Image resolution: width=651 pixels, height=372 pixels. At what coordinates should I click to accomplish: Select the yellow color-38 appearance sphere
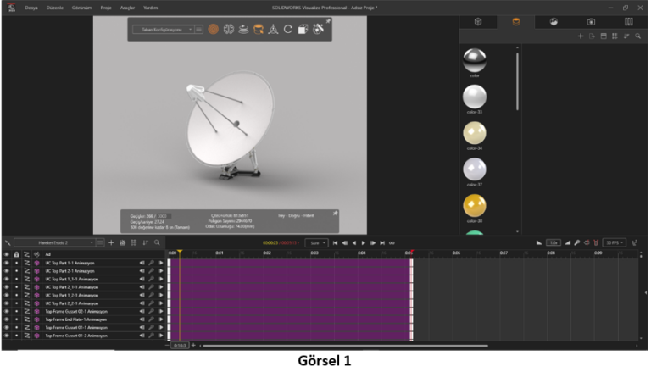[x=475, y=205]
